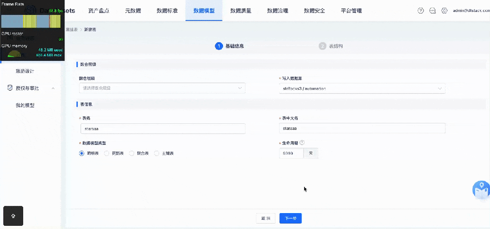This screenshot has width=490, height=229.
Task: Switch to the 资产盘点 tab
Action: 99,10
